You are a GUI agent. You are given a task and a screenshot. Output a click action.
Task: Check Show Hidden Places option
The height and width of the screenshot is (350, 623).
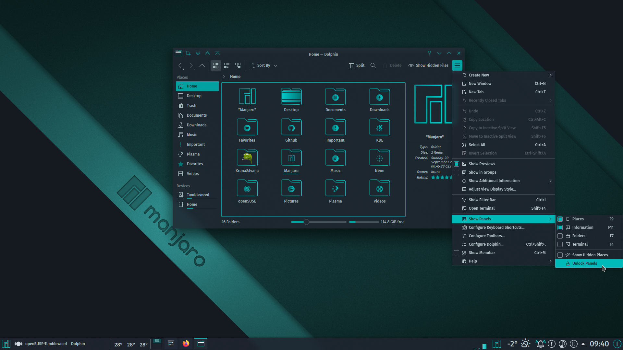coord(560,255)
